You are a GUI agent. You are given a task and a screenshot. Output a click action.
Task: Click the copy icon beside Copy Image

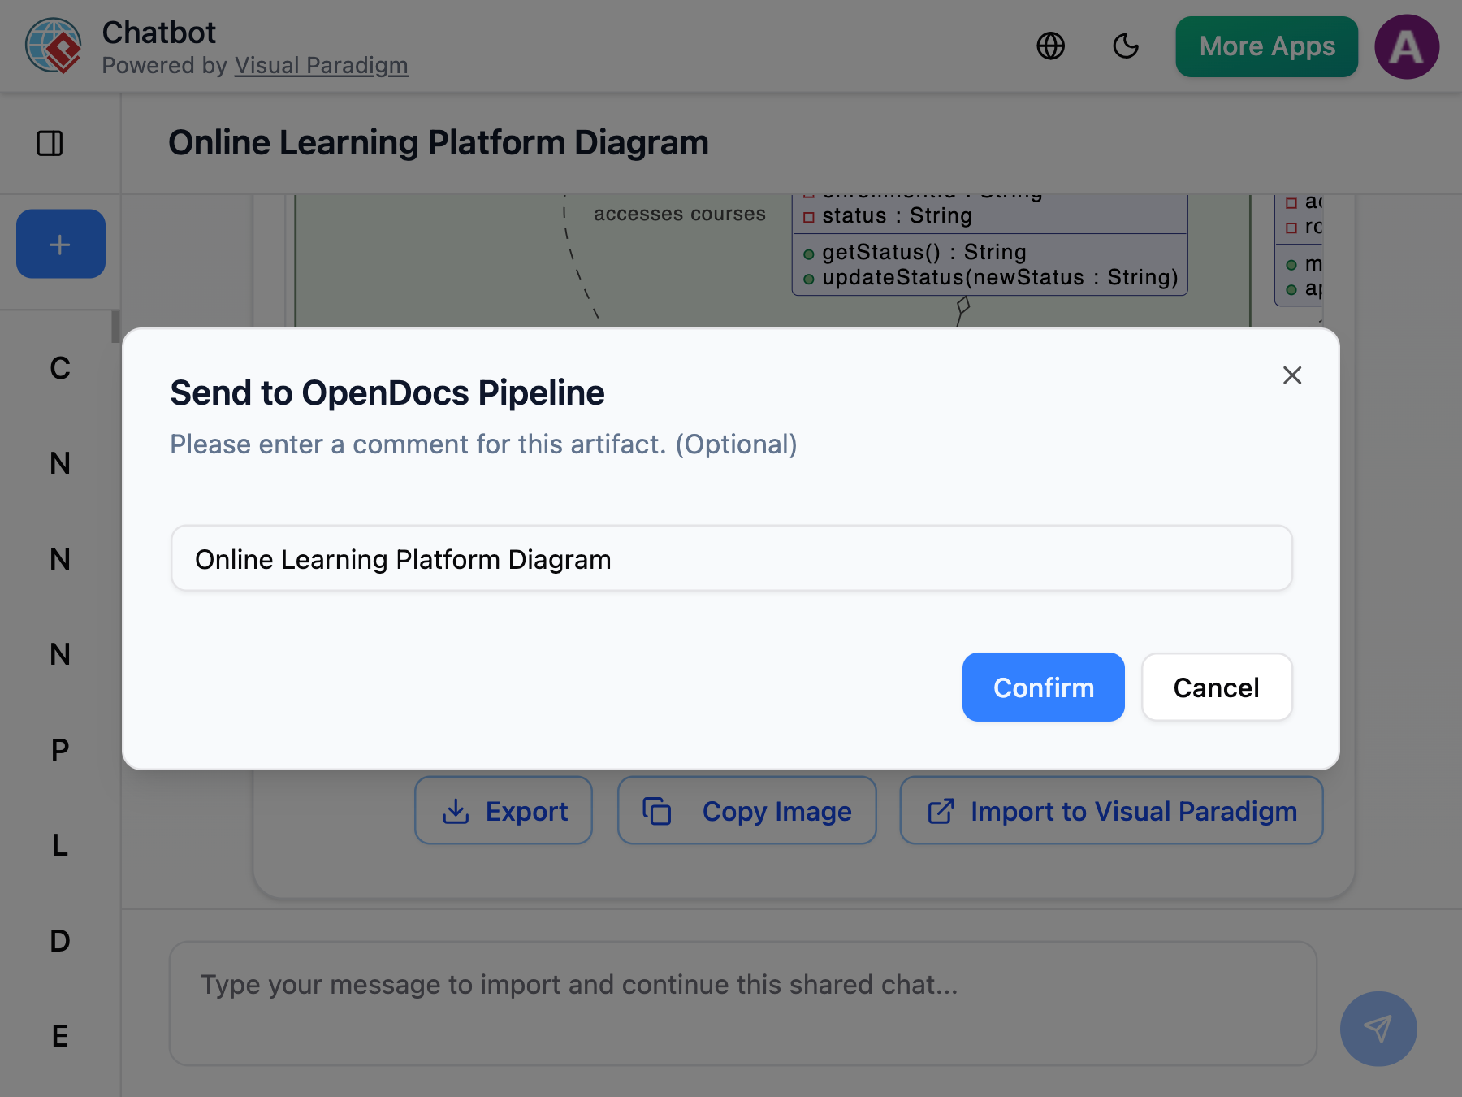point(657,810)
